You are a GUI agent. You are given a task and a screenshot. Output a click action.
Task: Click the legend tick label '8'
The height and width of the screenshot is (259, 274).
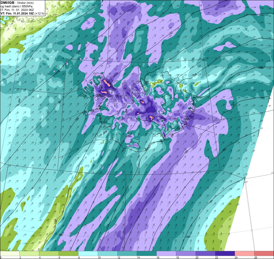click(x=79, y=257)
